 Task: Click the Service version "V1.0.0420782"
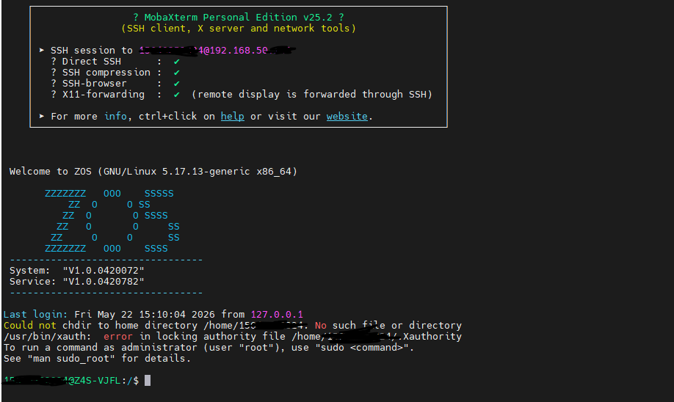coord(104,282)
